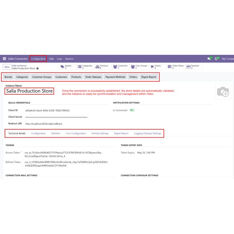Click the Redirect URI field

click(x=44, y=124)
